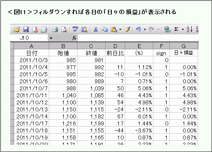Open the Undo history dropdown arrow

[145, 29]
